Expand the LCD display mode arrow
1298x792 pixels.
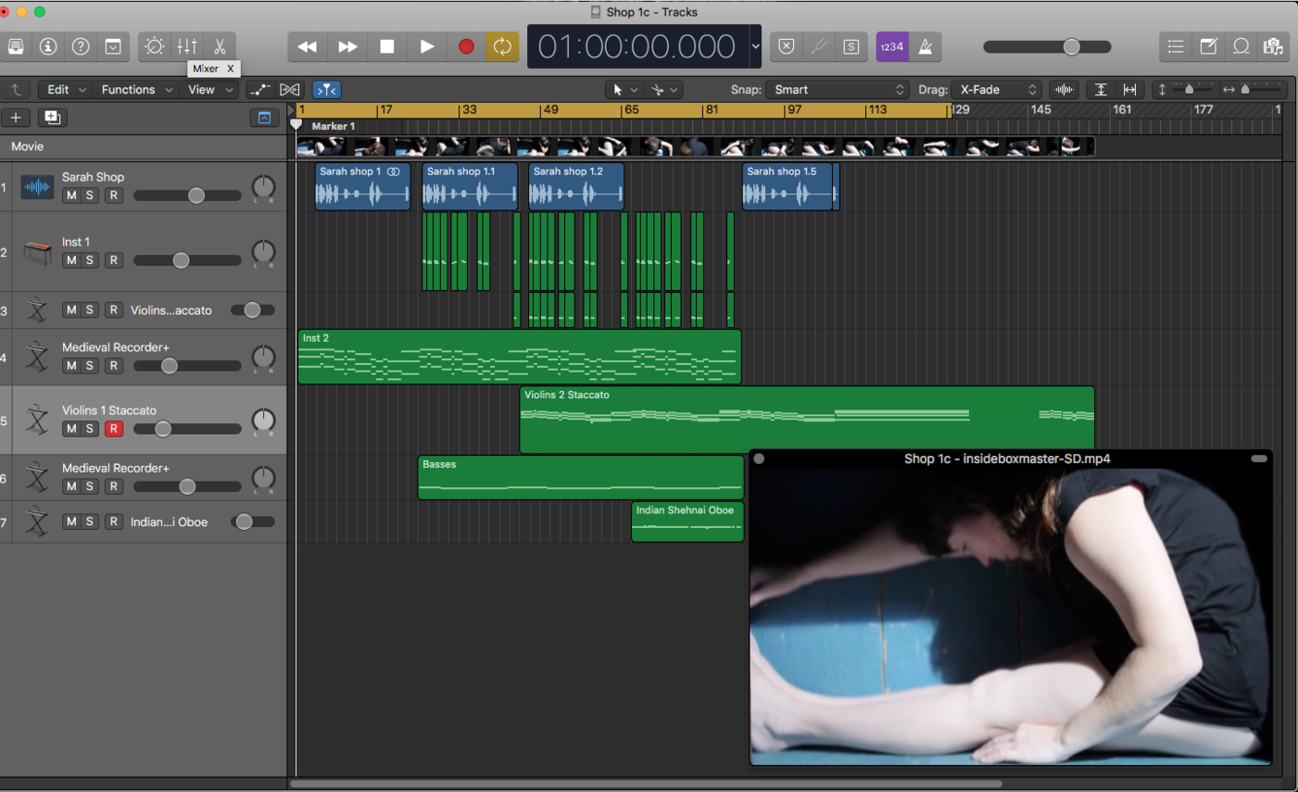tap(755, 47)
